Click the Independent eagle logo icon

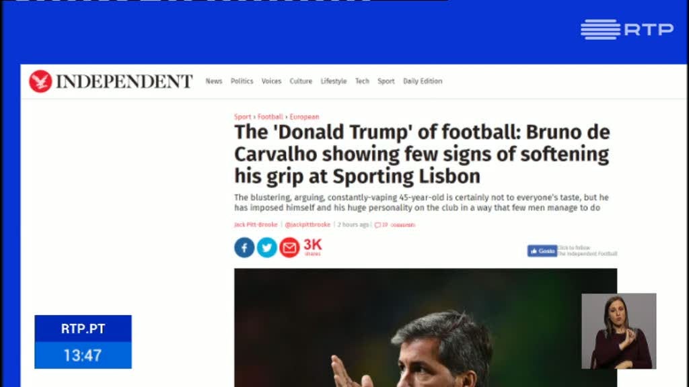pos(40,81)
